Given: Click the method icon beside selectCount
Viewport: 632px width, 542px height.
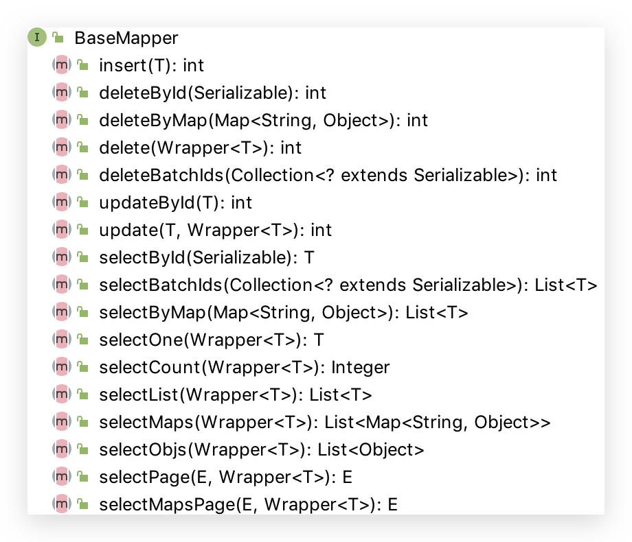Looking at the screenshot, I should coord(62,367).
